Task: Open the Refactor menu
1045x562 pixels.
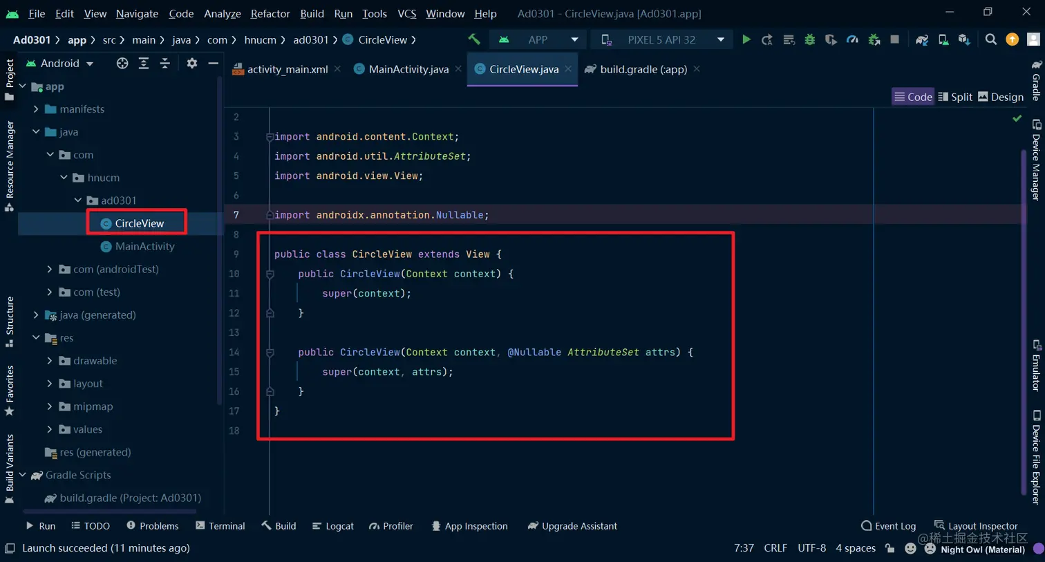Action: coord(270,13)
